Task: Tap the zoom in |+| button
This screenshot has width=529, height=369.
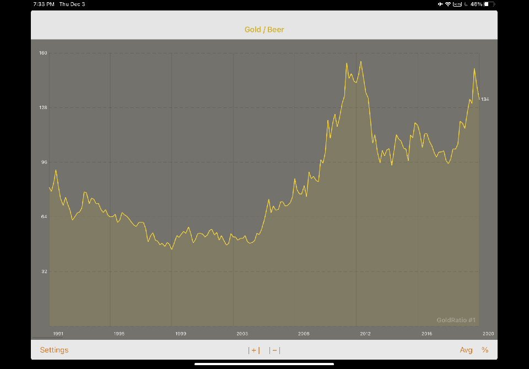Action: click(x=253, y=350)
